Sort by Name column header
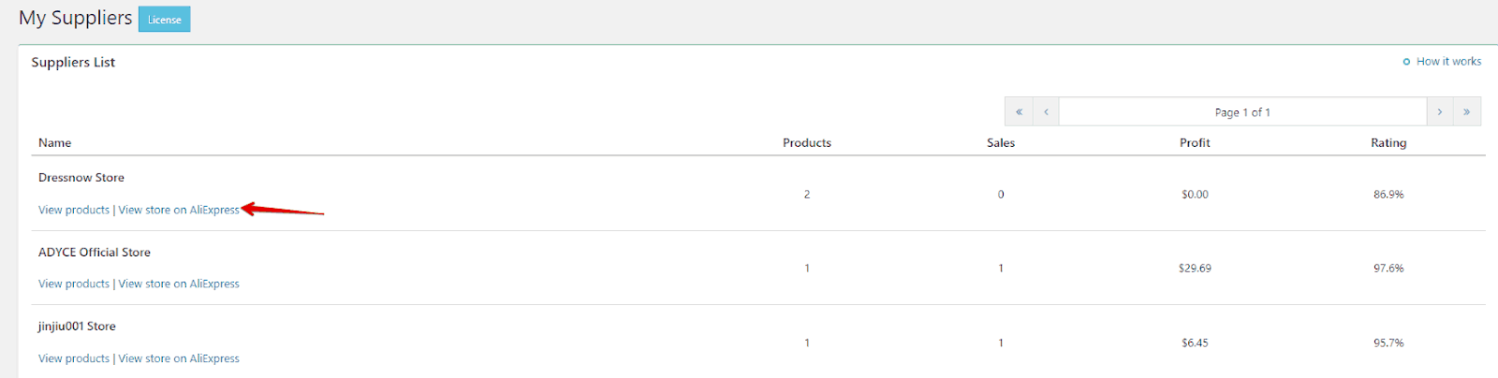Screen dimensions: 1498x378 coord(55,143)
